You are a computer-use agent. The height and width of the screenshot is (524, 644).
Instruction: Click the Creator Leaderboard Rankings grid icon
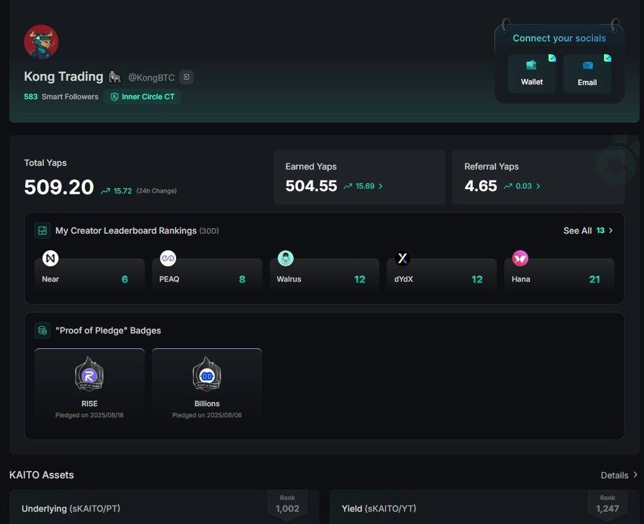click(x=43, y=231)
